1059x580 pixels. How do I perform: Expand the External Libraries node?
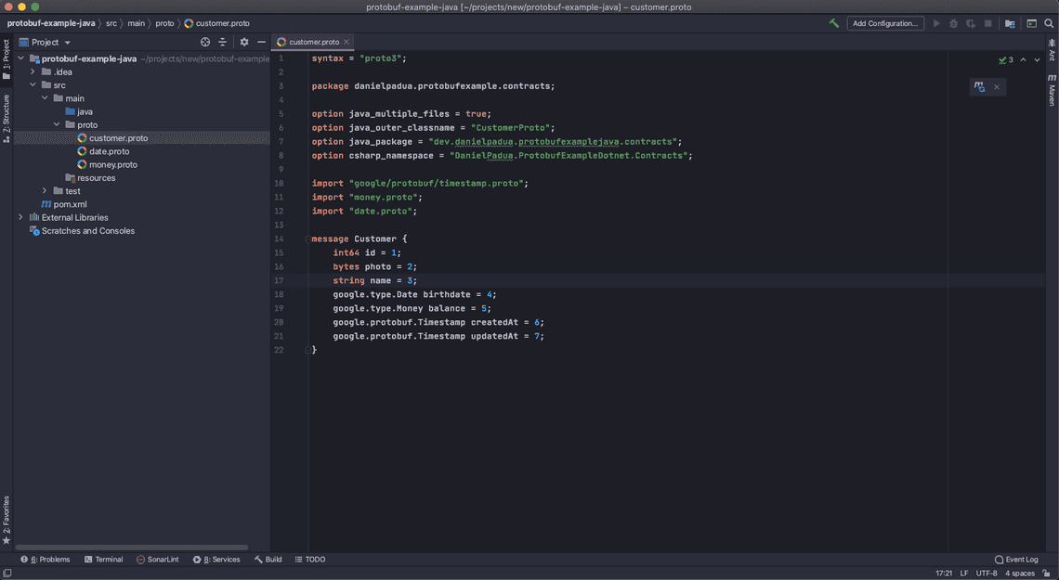pyautogui.click(x=20, y=216)
